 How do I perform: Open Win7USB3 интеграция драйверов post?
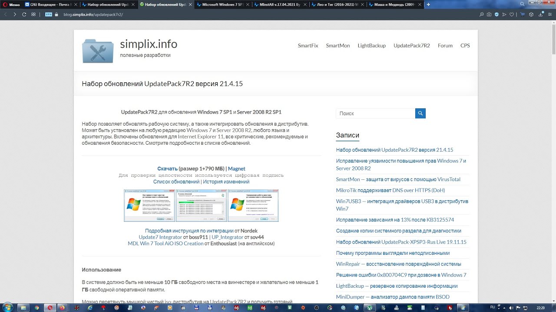pos(402,205)
